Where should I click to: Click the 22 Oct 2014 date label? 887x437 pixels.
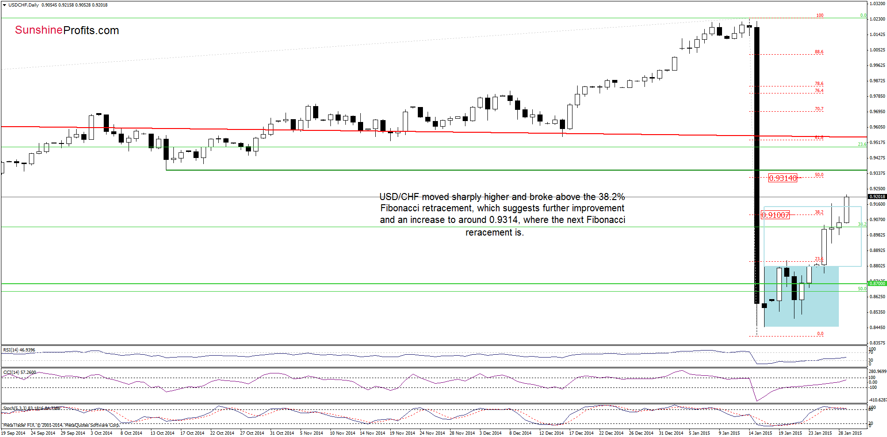point(222,433)
